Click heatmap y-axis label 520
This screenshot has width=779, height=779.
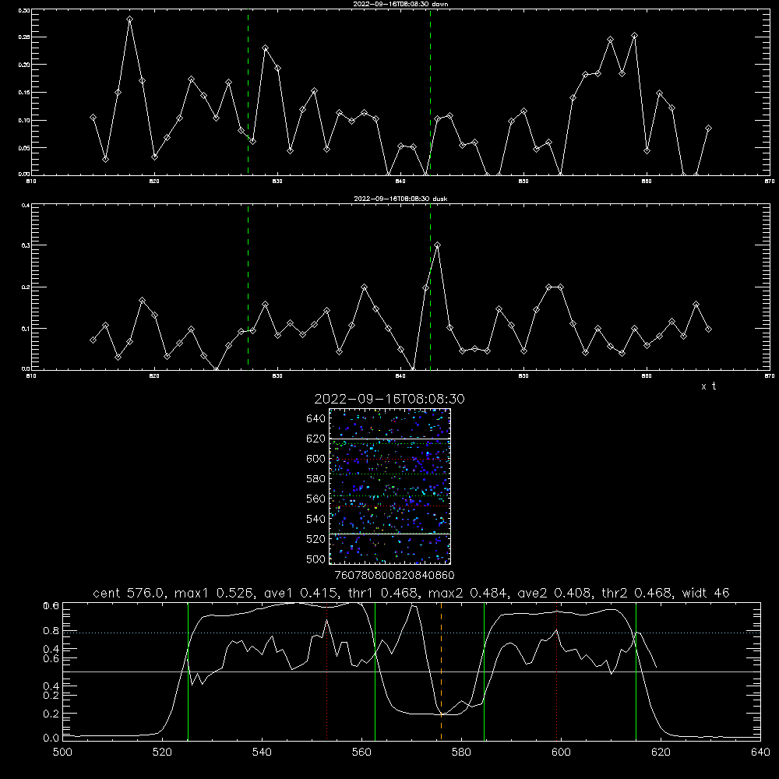tap(316, 539)
